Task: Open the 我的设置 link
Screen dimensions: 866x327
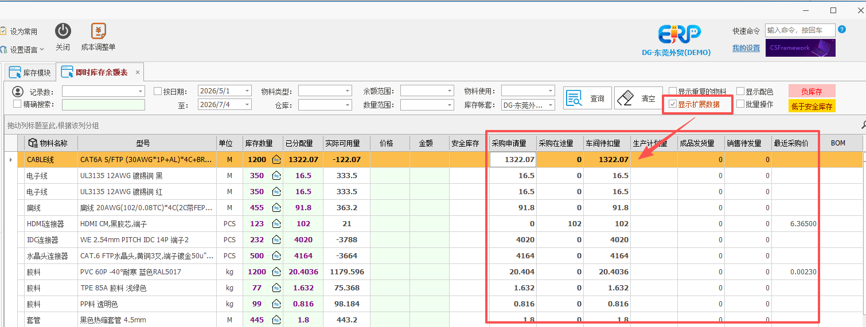Action: click(x=746, y=48)
